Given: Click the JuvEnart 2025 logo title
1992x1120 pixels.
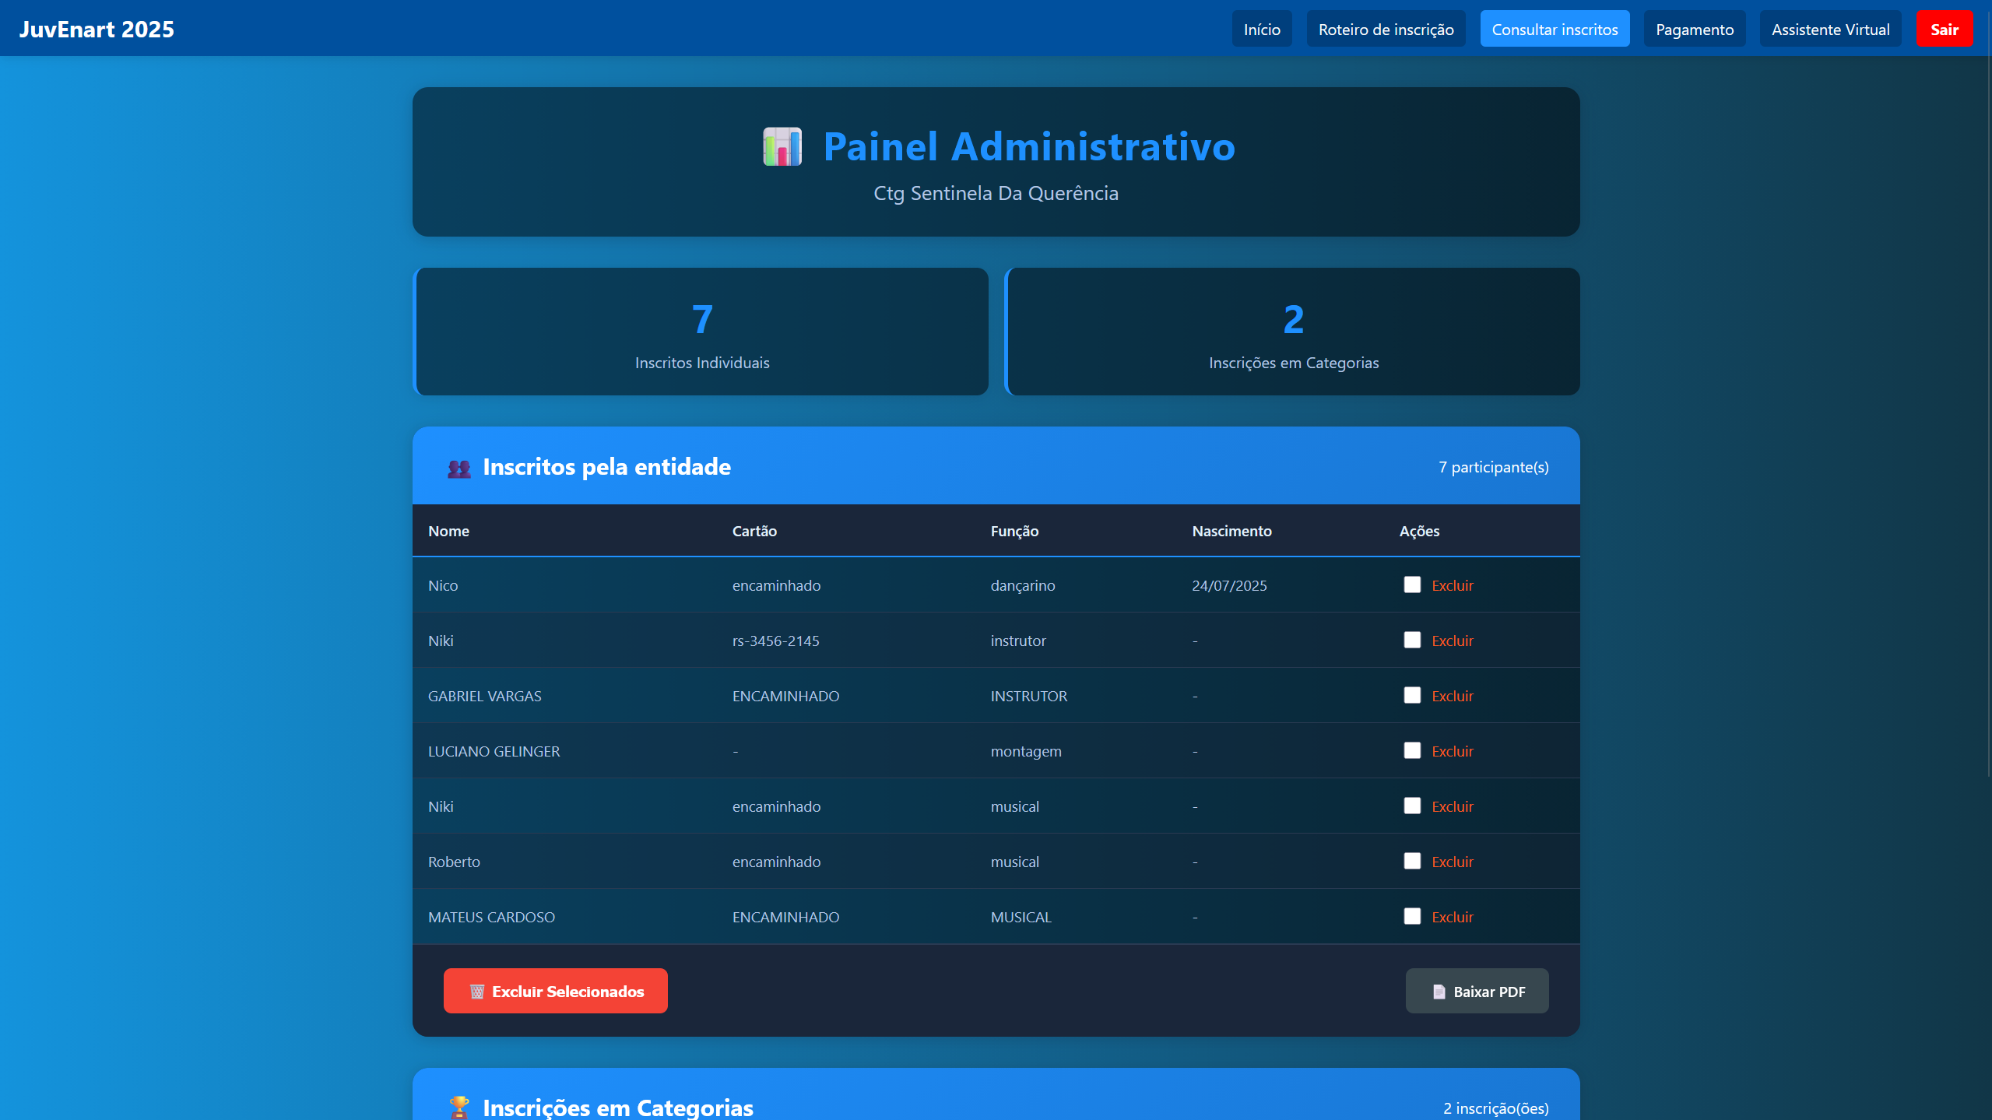Looking at the screenshot, I should pos(97,29).
